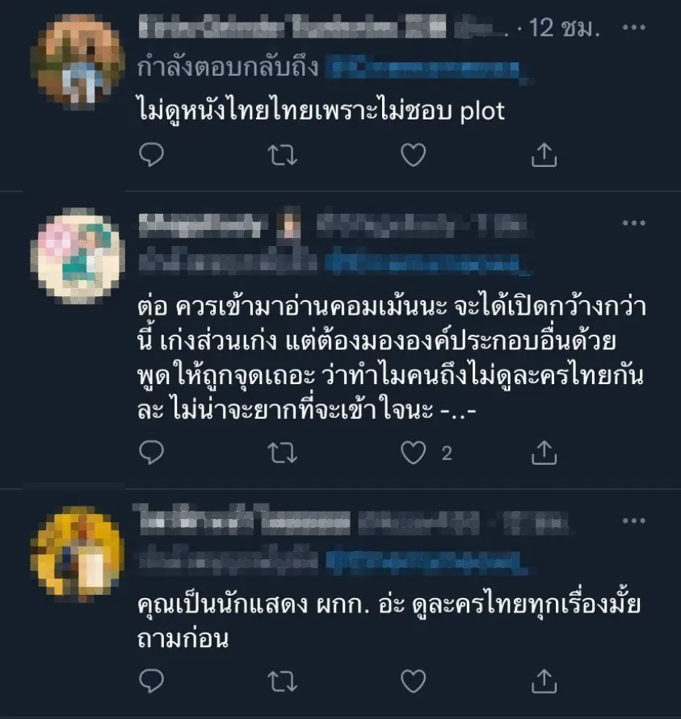Like the first tweet mentioning plot
This screenshot has height=719, width=681.
click(413, 155)
